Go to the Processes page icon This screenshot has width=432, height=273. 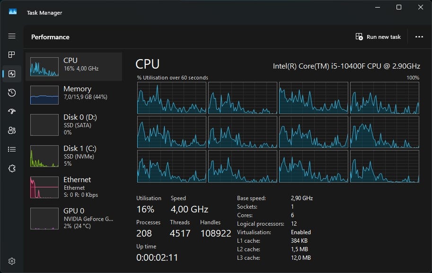point(12,55)
